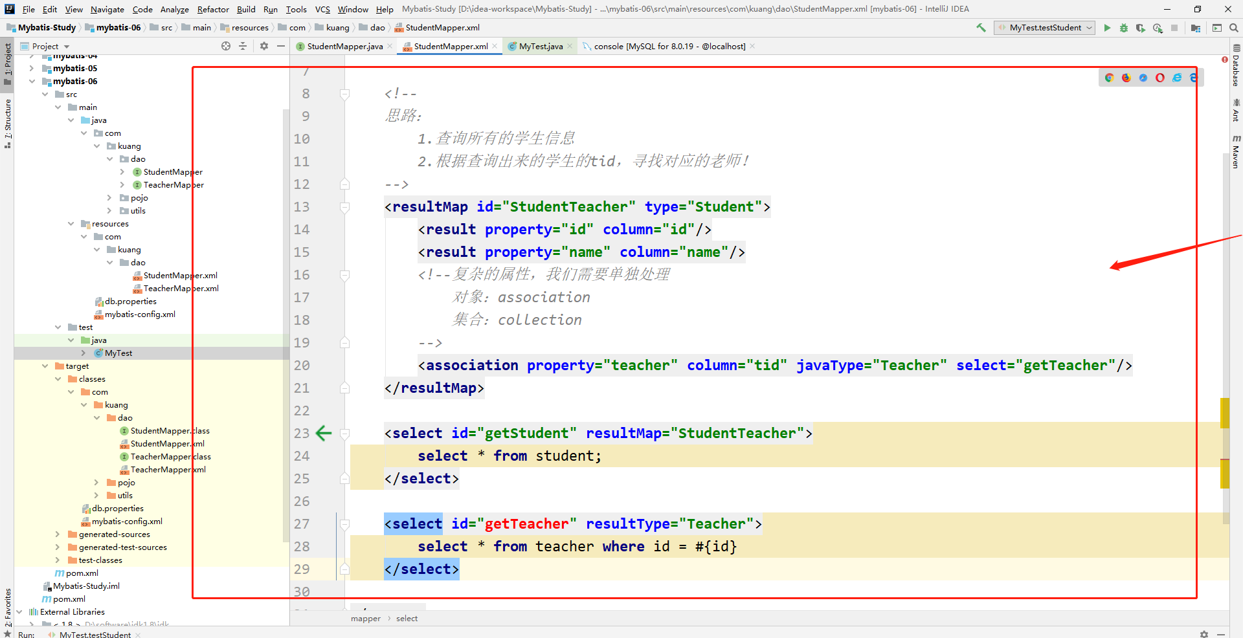
Task: Click the green gutter arrow on line 23
Action: pos(323,433)
